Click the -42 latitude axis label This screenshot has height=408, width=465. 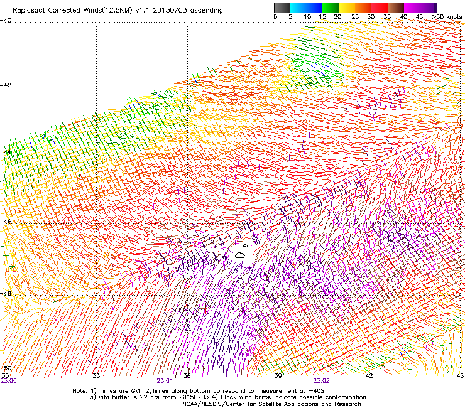click(x=6, y=85)
